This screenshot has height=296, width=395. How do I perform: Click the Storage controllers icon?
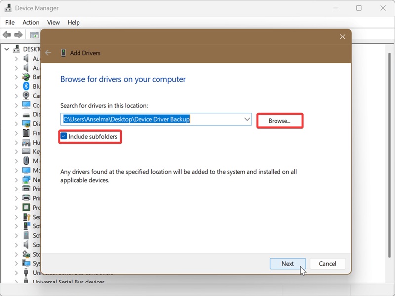[x=26, y=254]
